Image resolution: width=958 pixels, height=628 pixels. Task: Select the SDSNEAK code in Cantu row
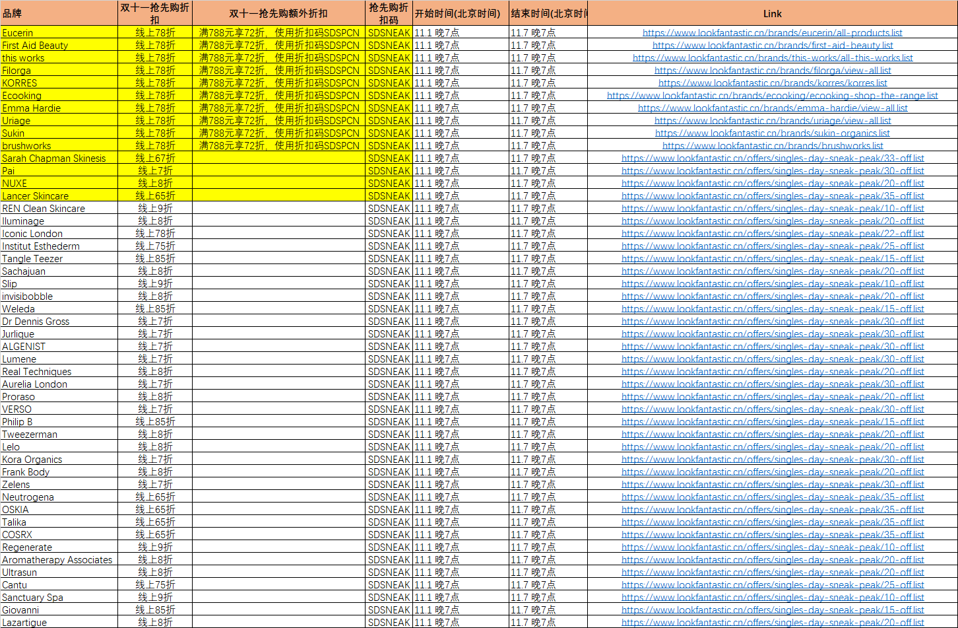click(x=389, y=584)
